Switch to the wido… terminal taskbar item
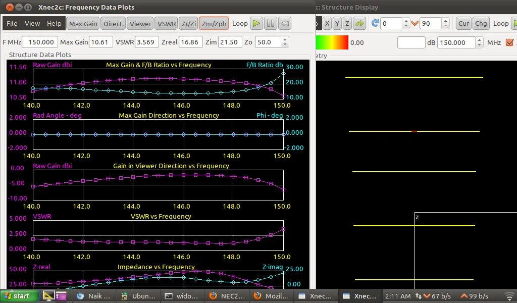 (x=182, y=296)
